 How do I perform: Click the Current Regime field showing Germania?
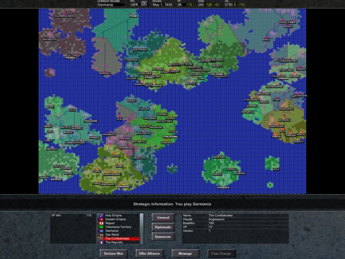click(111, 5)
